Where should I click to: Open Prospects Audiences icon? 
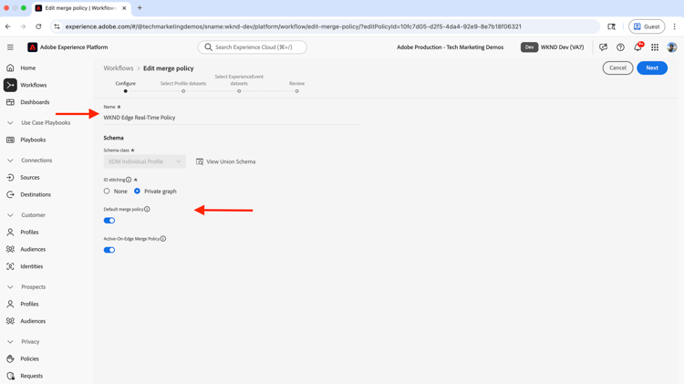coord(10,321)
